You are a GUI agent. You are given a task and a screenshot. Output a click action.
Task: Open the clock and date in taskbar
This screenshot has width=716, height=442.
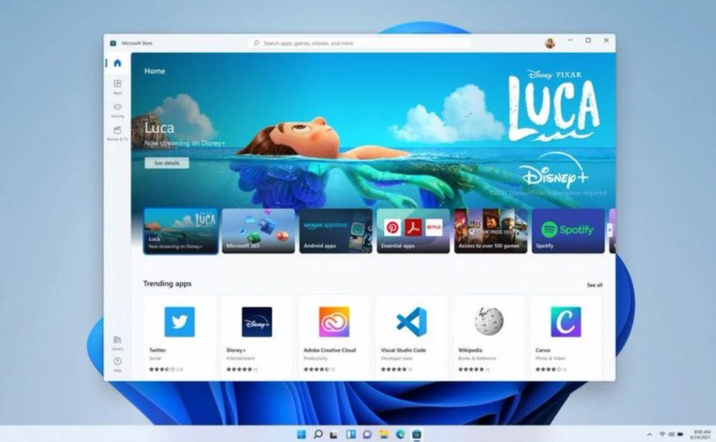701,434
